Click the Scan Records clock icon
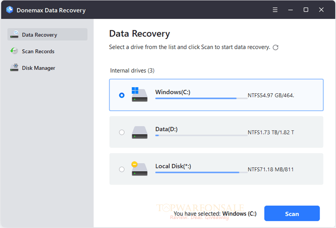The width and height of the screenshot is (336, 228). pyautogui.click(x=14, y=51)
